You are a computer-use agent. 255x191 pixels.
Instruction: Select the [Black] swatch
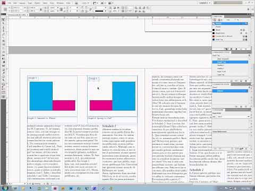click(x=230, y=30)
